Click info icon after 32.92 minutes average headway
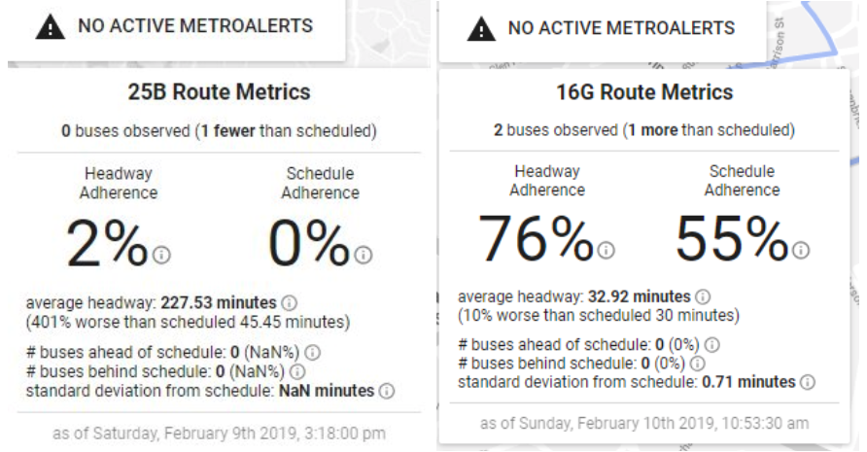The width and height of the screenshot is (867, 452). tap(703, 296)
